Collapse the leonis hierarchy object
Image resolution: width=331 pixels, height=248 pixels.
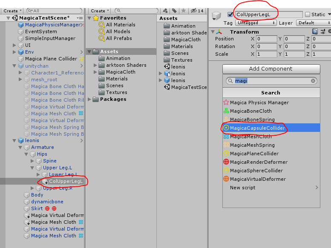pos(14,140)
